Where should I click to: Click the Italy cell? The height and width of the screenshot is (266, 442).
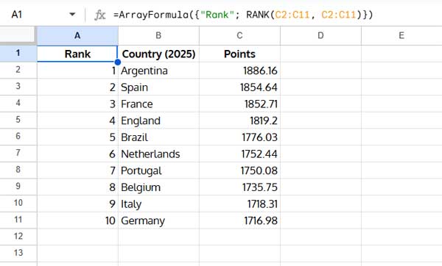click(158, 204)
